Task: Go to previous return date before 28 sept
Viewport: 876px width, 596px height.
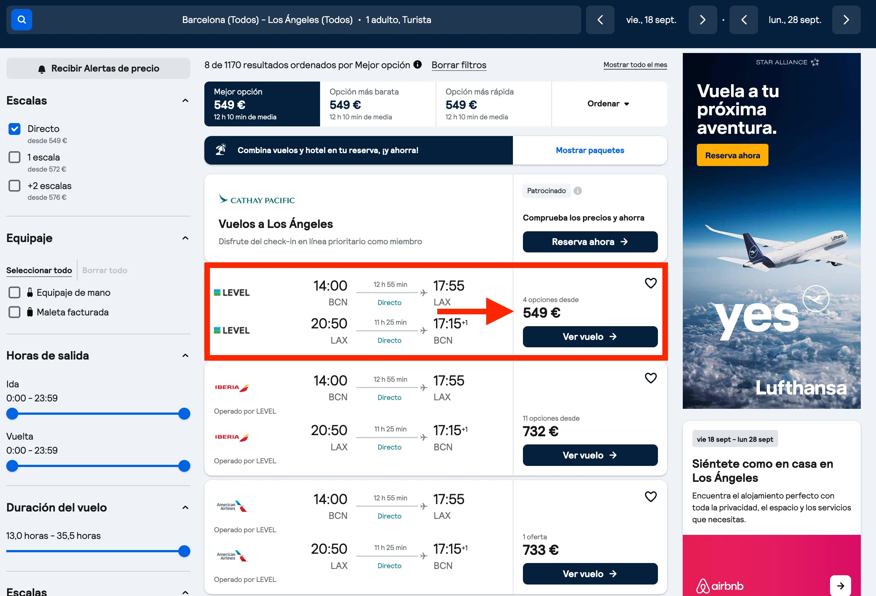Action: click(x=743, y=20)
